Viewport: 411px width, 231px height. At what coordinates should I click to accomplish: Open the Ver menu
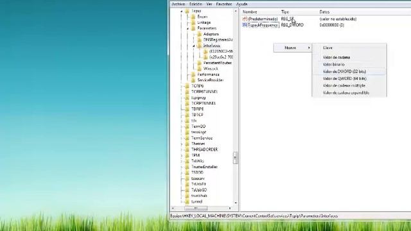coord(209,4)
